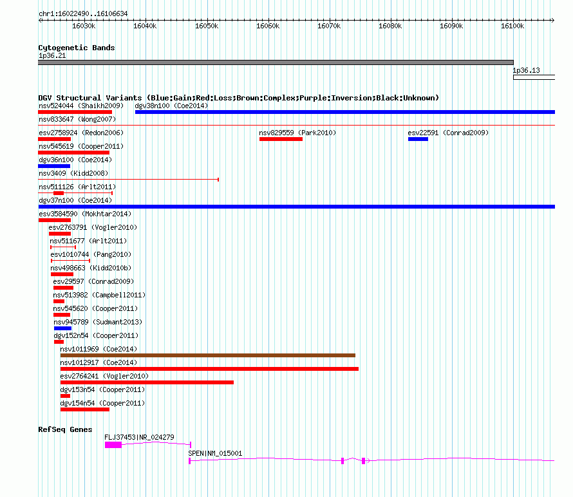The image size is (573, 497).
Task: Click the Cytogenetic Bands track title
Action: [77, 48]
